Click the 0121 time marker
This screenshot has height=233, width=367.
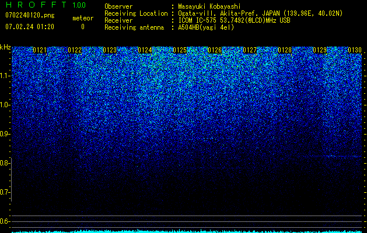40,50
